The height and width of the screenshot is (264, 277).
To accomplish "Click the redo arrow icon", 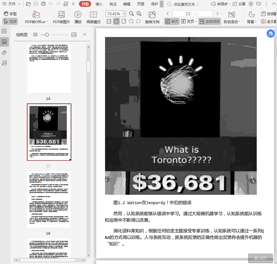I will (x=58, y=4).
